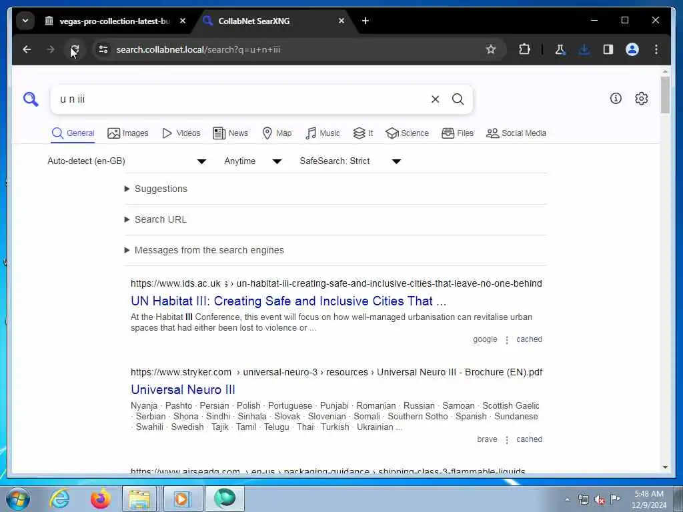Close the vegas-pro-collection tab

click(183, 21)
